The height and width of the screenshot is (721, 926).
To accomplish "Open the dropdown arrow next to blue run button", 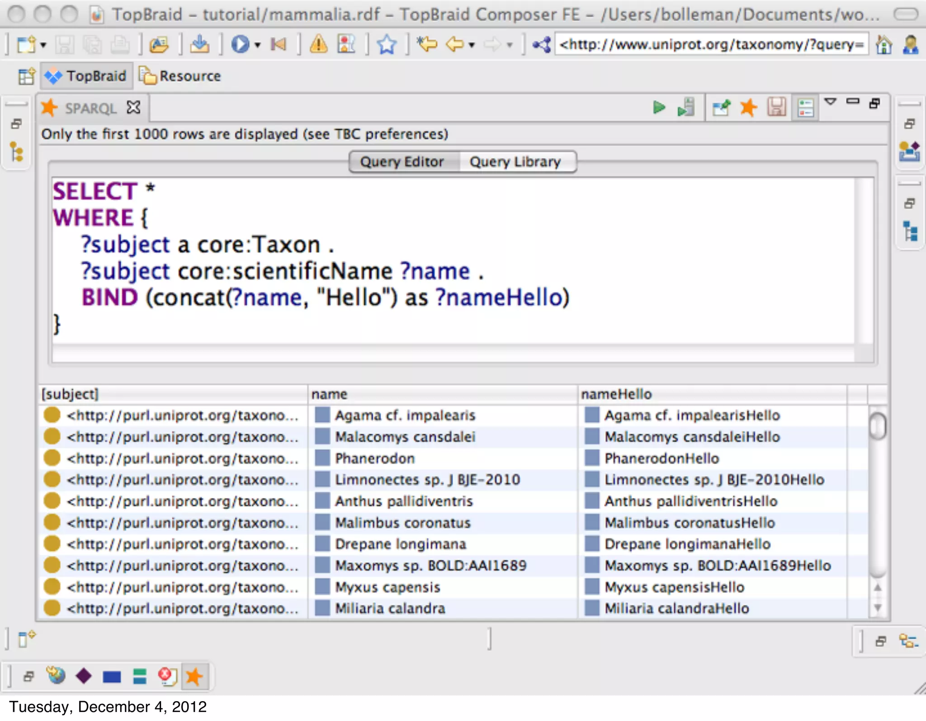I will point(258,45).
